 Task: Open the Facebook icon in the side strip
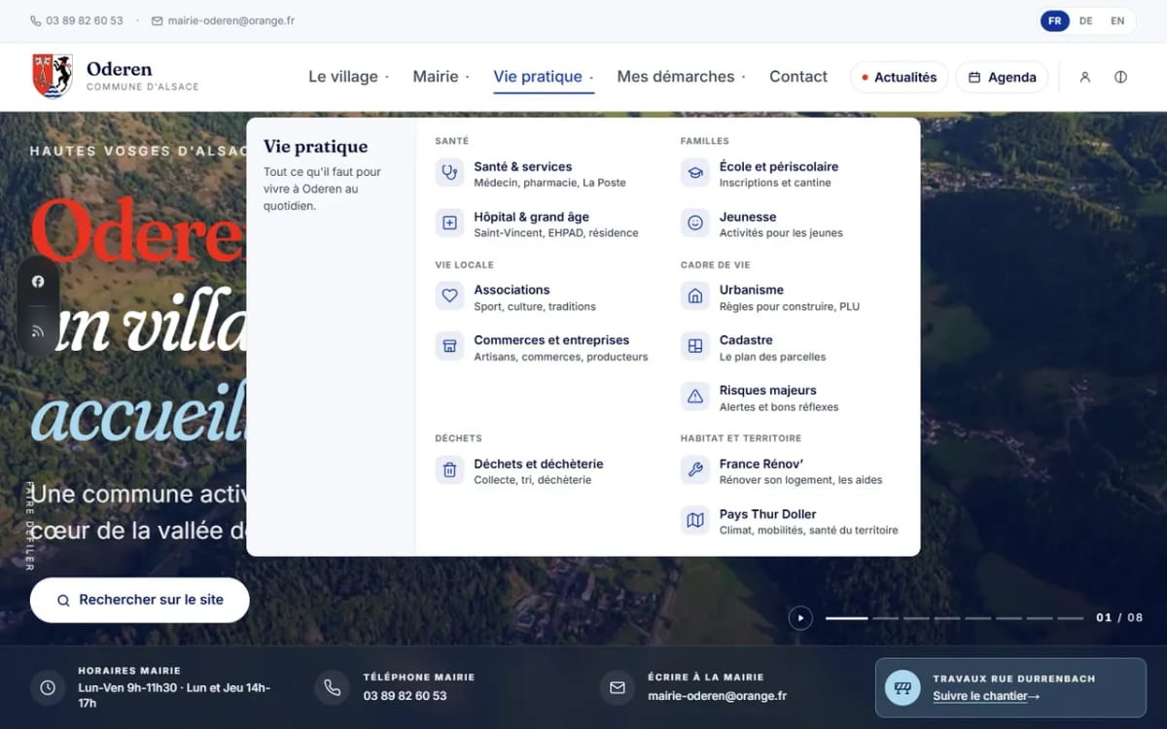38,282
